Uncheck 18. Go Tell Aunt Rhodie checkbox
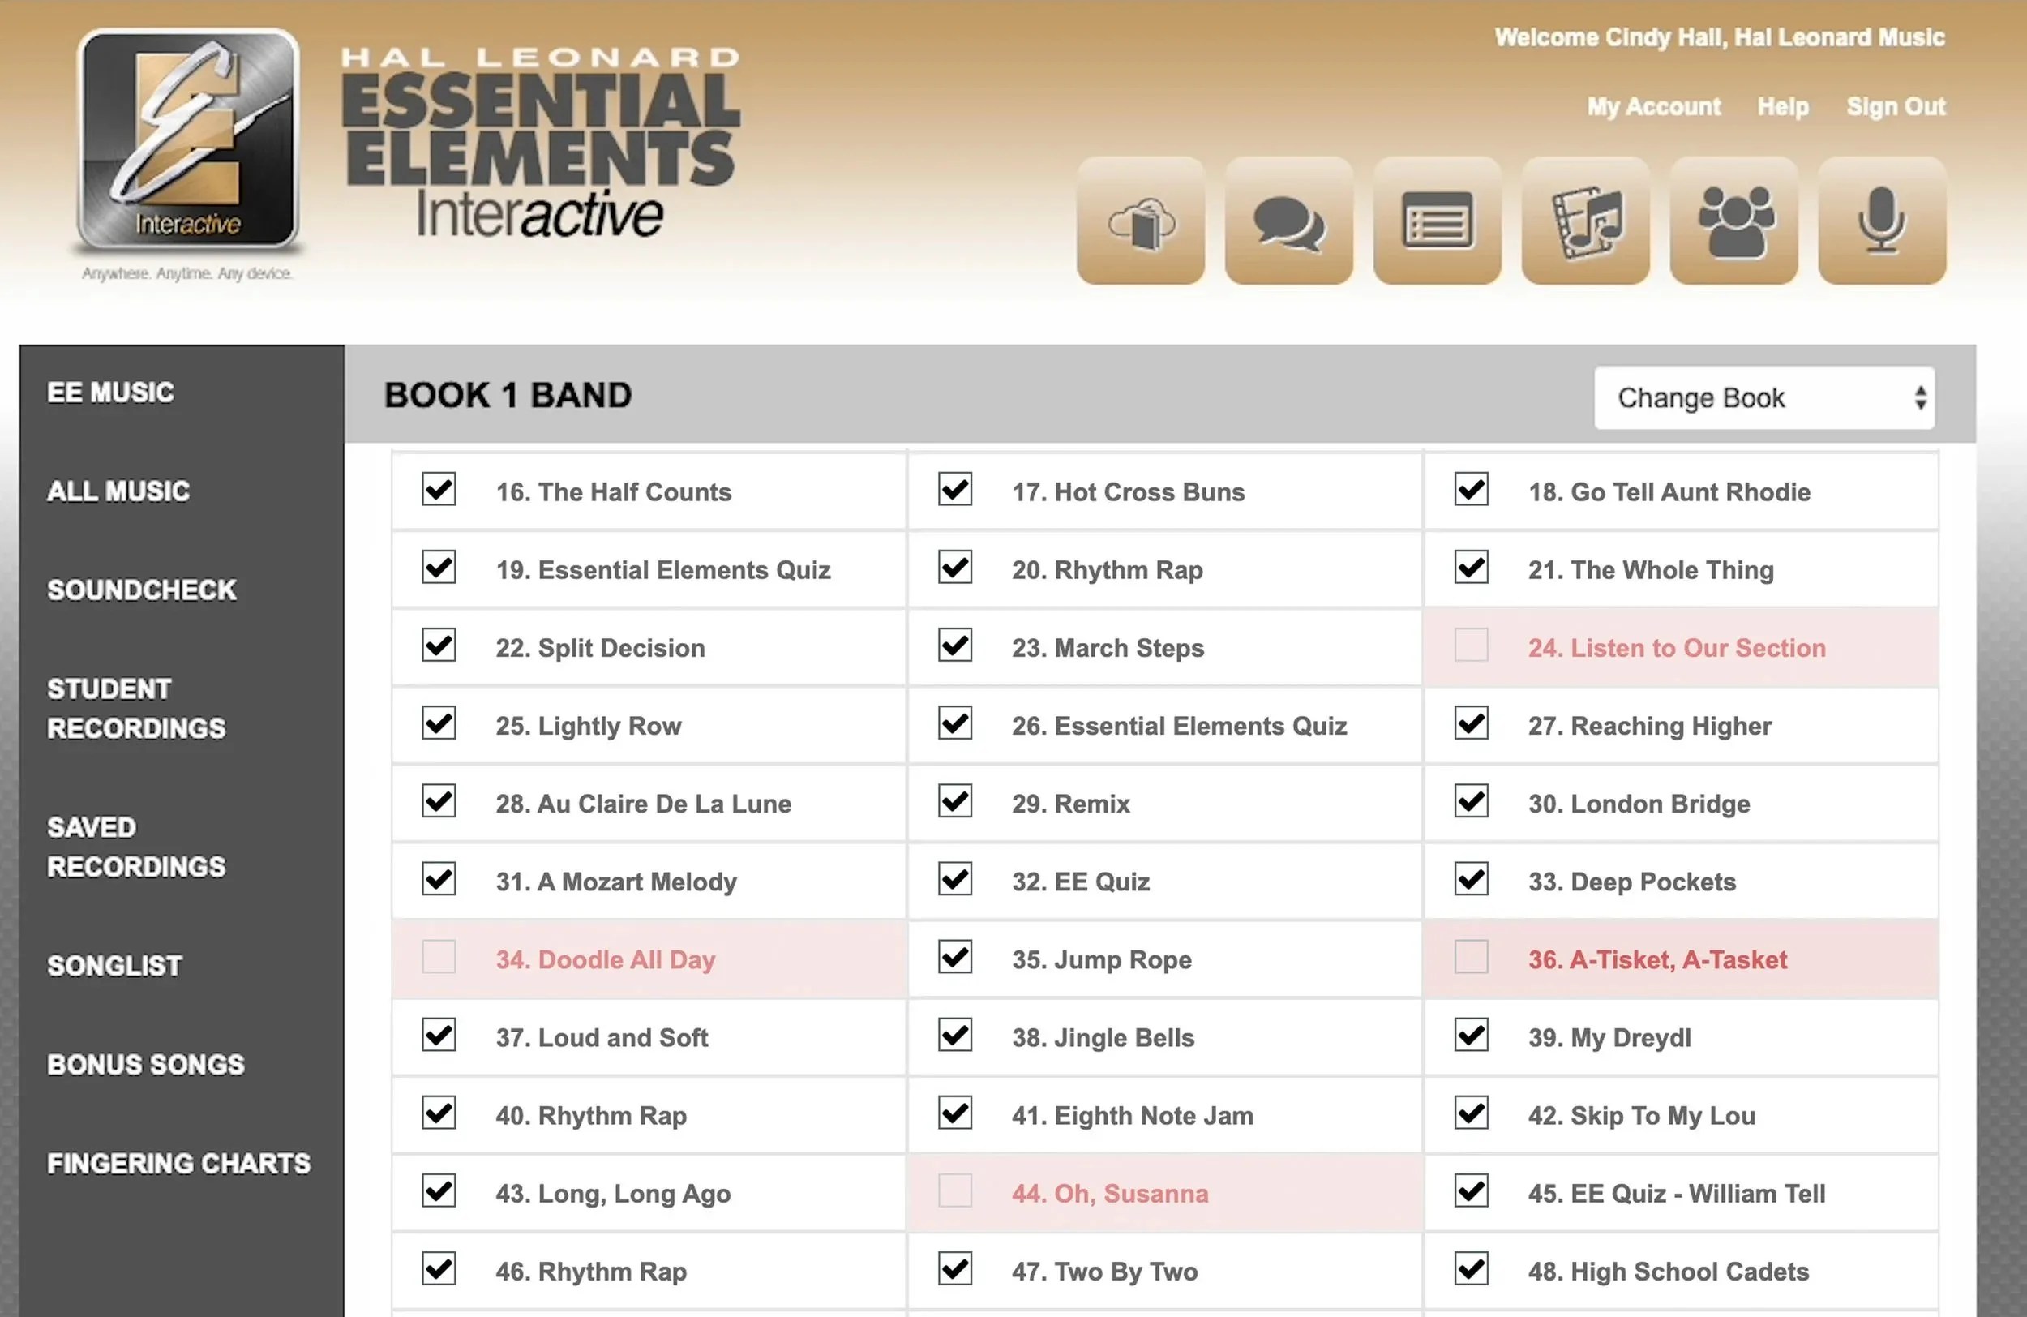The height and width of the screenshot is (1317, 2027). 1471,490
